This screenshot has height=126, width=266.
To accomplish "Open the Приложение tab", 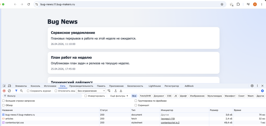I will click(116, 86).
